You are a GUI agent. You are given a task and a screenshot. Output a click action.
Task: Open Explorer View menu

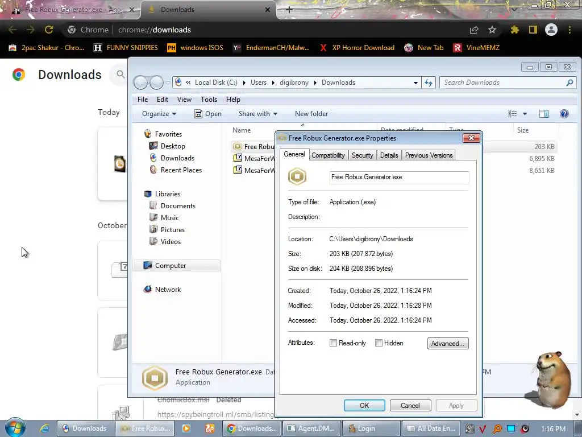pos(184,99)
